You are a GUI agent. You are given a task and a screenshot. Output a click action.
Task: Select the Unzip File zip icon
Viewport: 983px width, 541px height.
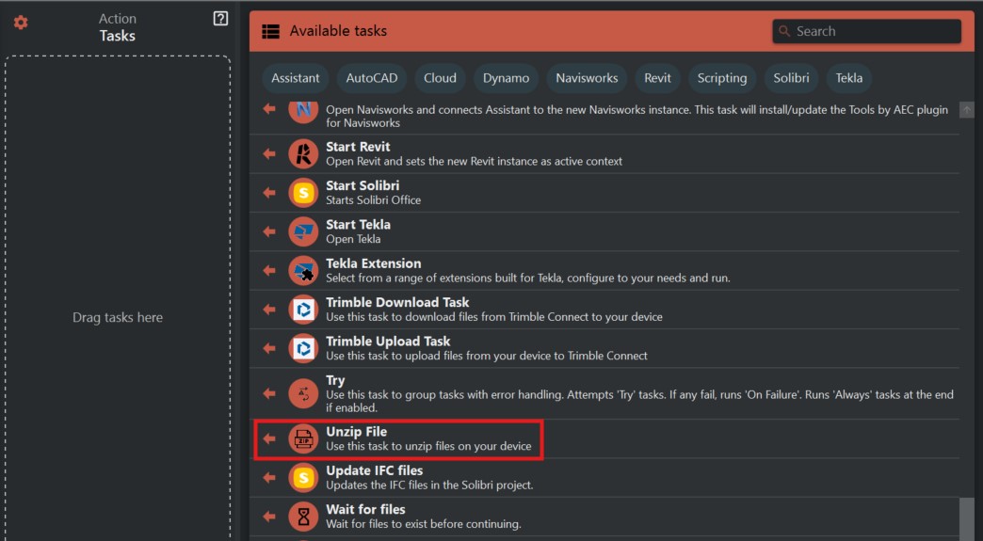[303, 438]
